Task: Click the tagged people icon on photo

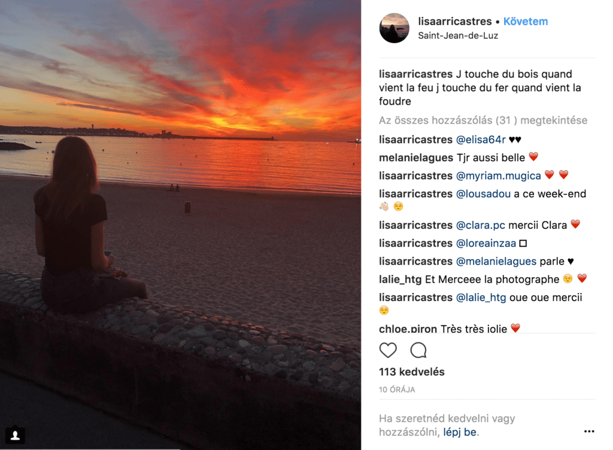Action: coord(16,436)
